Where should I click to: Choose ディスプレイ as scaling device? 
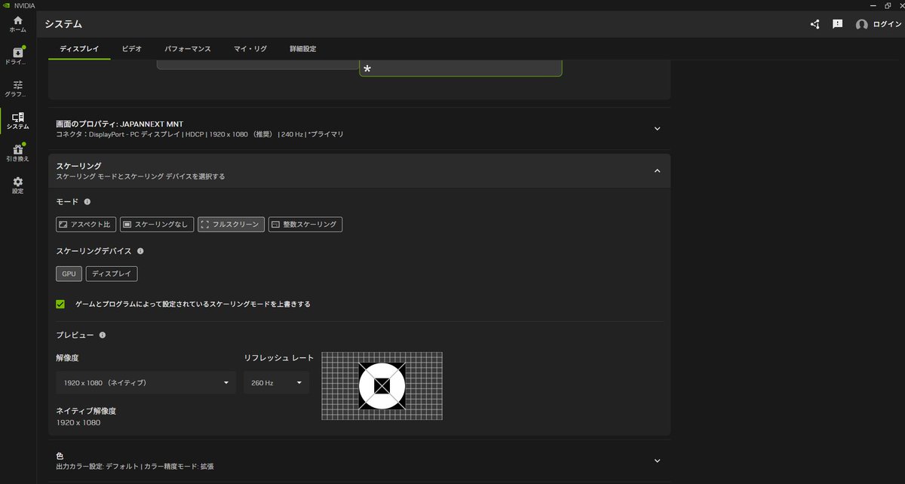(x=112, y=274)
